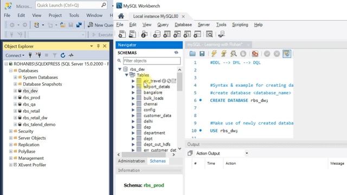The image size is (347, 195).
Task: Select the Local instance MySQL80 tab
Action: click(x=156, y=16)
